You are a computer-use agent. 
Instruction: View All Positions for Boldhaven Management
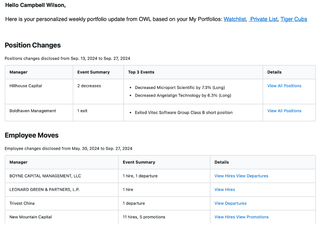coord(284,111)
